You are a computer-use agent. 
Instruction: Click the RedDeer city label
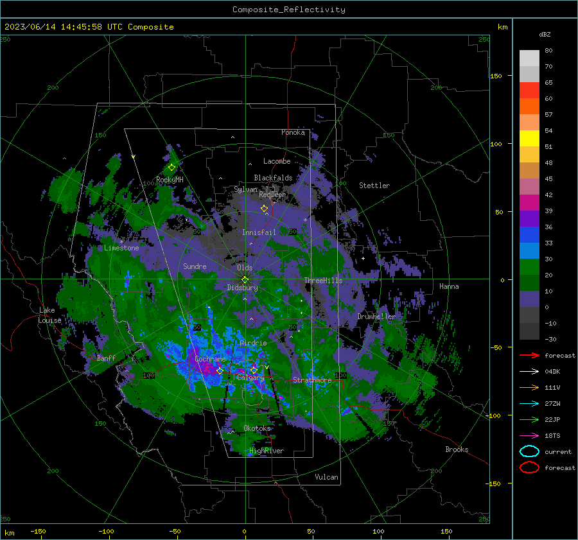[x=272, y=195]
